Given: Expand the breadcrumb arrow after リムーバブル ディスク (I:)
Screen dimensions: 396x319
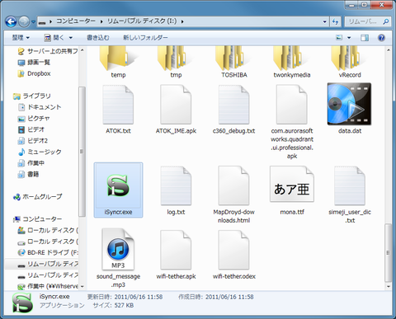Looking at the screenshot, I should point(182,21).
